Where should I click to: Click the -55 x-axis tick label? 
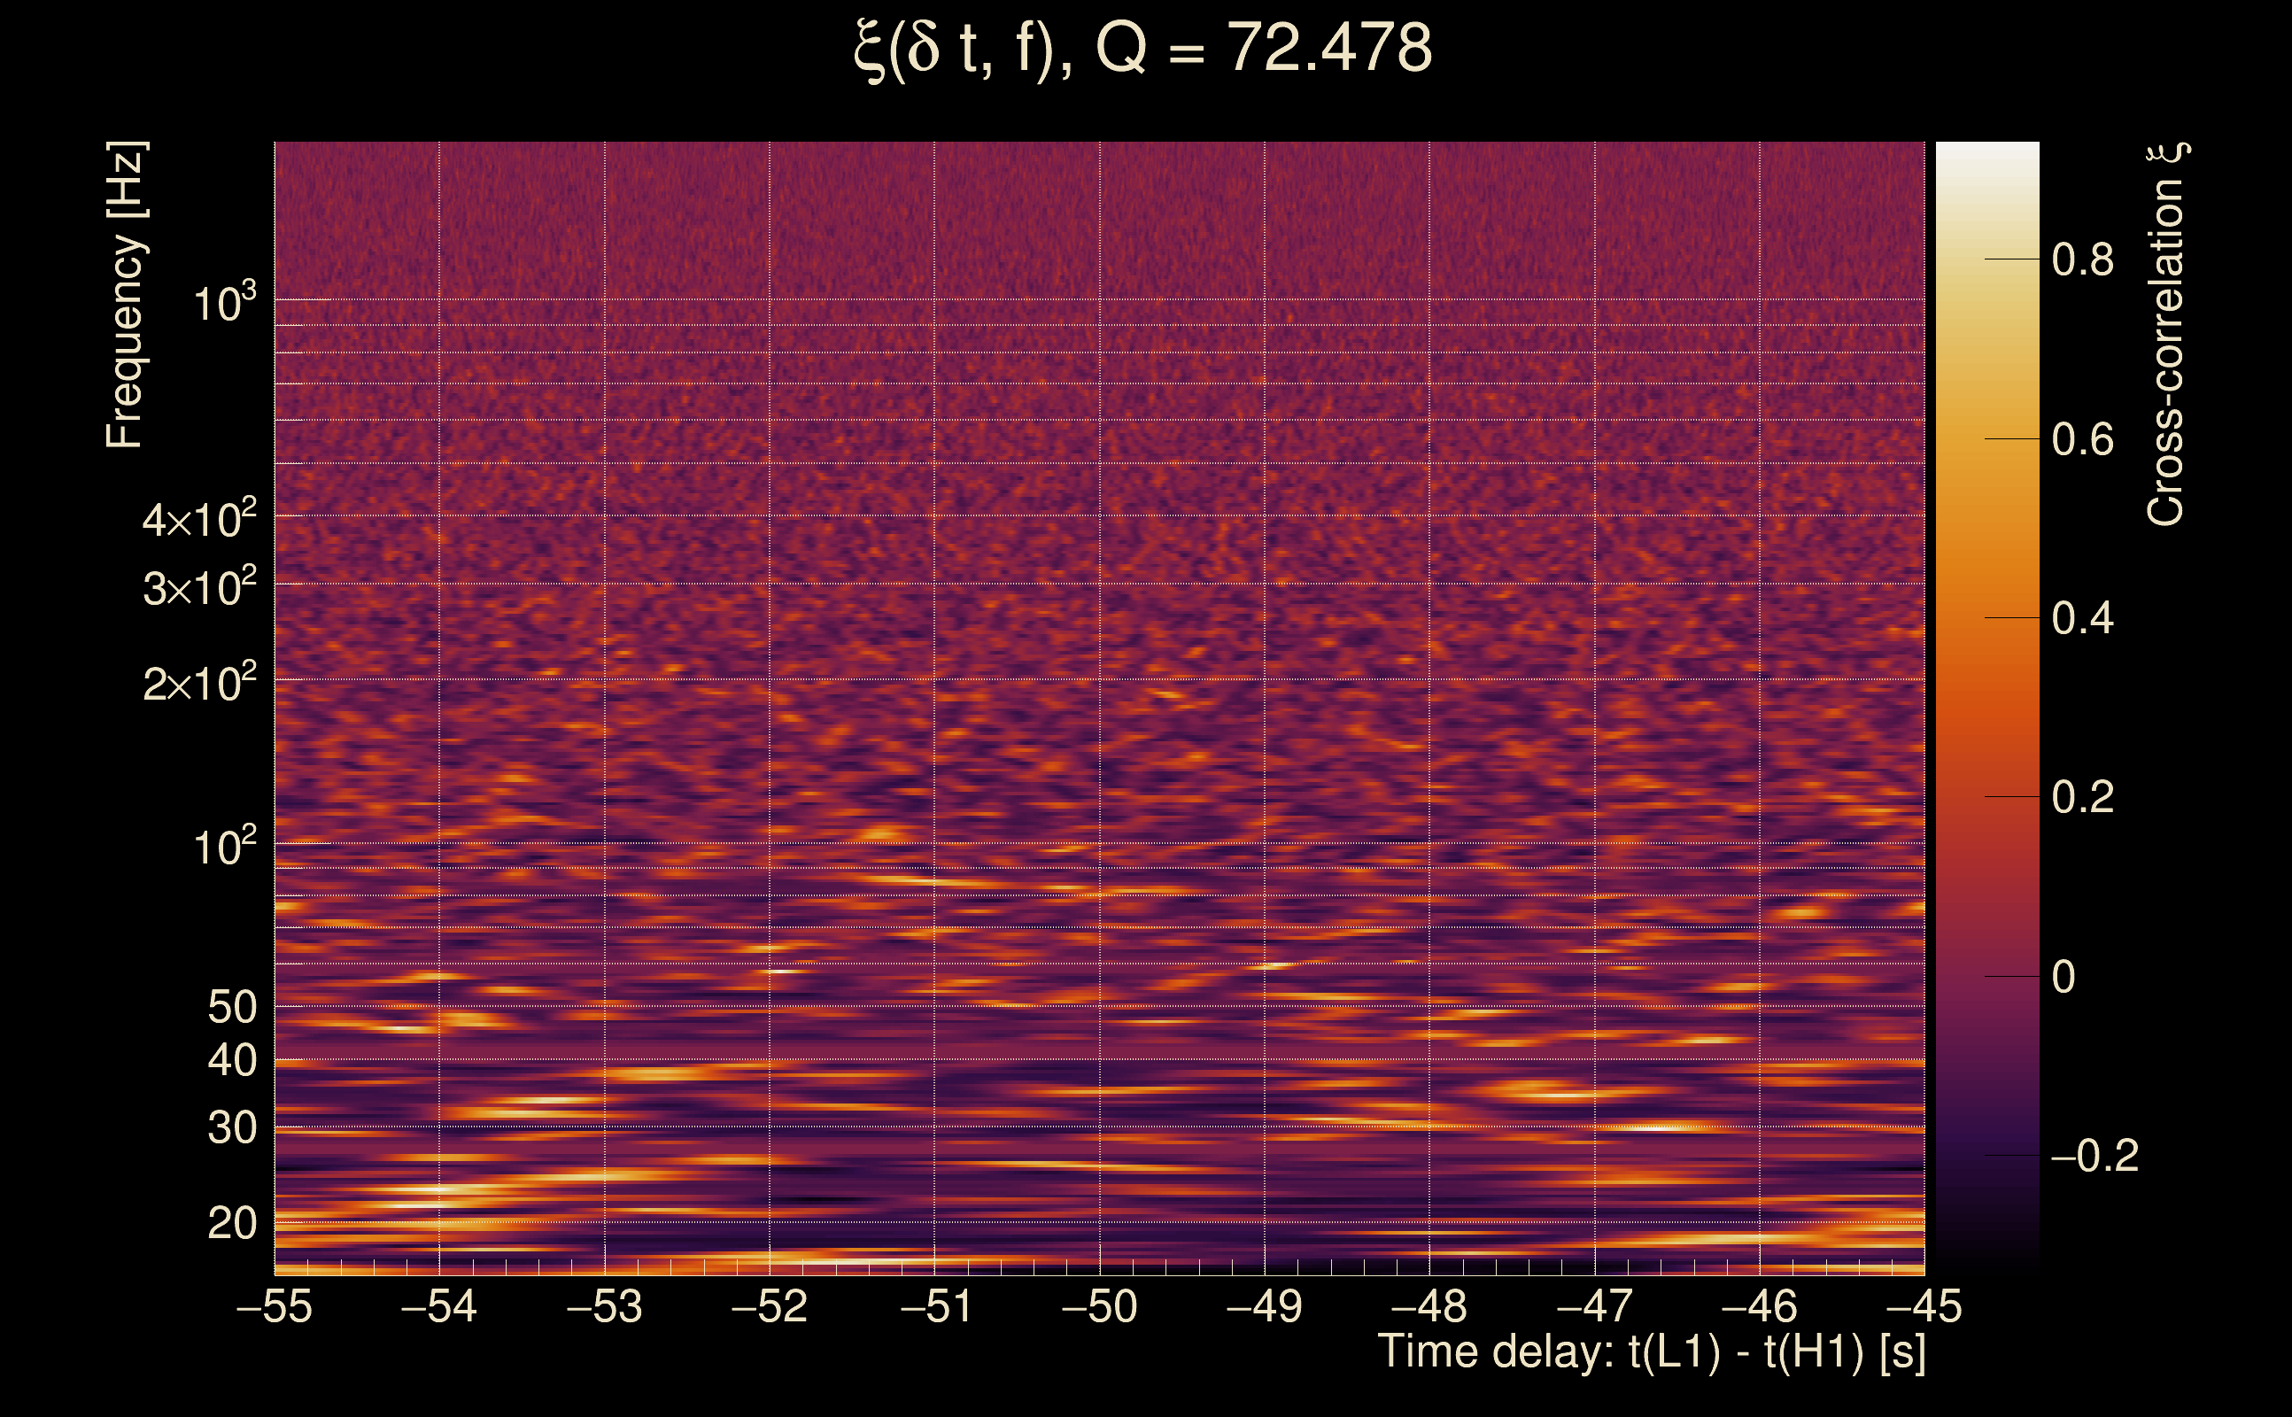(x=274, y=1306)
